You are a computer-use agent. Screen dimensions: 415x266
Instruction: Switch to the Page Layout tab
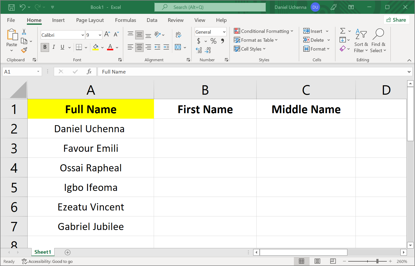tap(90, 20)
